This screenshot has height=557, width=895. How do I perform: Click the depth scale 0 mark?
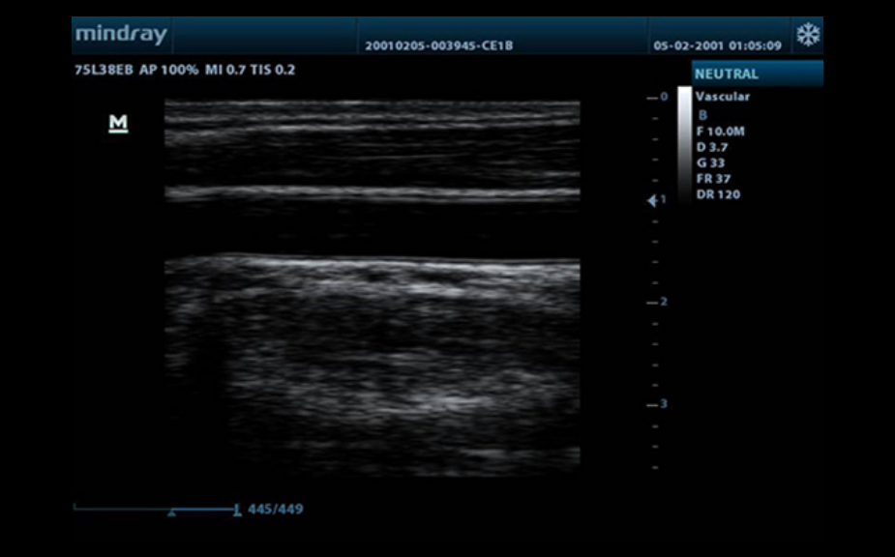(x=658, y=97)
